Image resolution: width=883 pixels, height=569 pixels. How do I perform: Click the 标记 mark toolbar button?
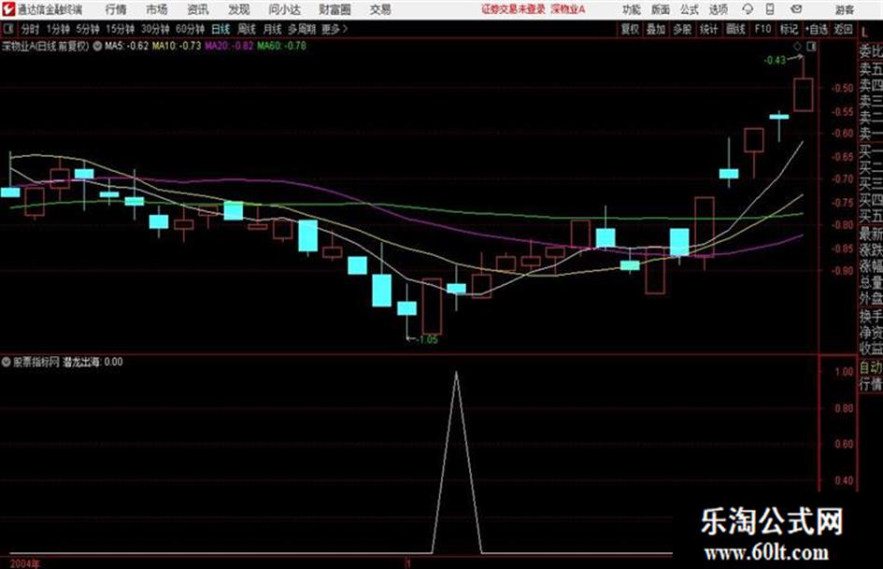pos(789,29)
